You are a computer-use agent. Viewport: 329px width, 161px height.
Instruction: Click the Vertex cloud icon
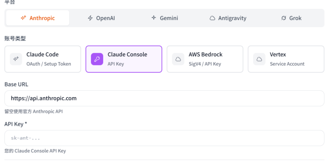click(259, 59)
